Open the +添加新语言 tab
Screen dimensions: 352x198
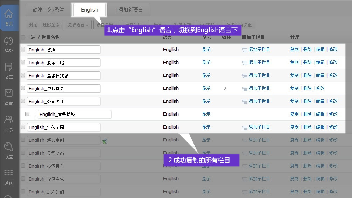129,10
